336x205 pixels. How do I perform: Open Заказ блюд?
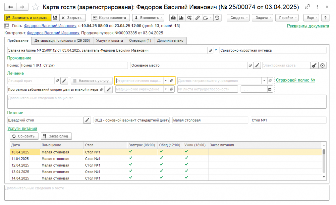pos(56,136)
